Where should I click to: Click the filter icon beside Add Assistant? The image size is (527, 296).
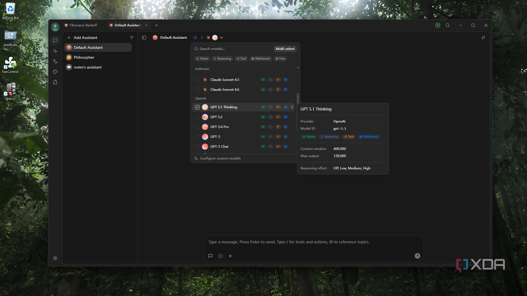(x=132, y=38)
